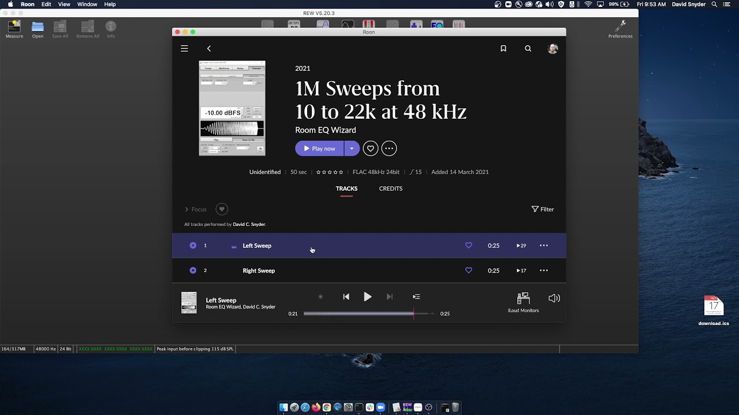This screenshot has height=415, width=739.
Task: Click 48000 Hz in REW status bar
Action: click(46, 349)
